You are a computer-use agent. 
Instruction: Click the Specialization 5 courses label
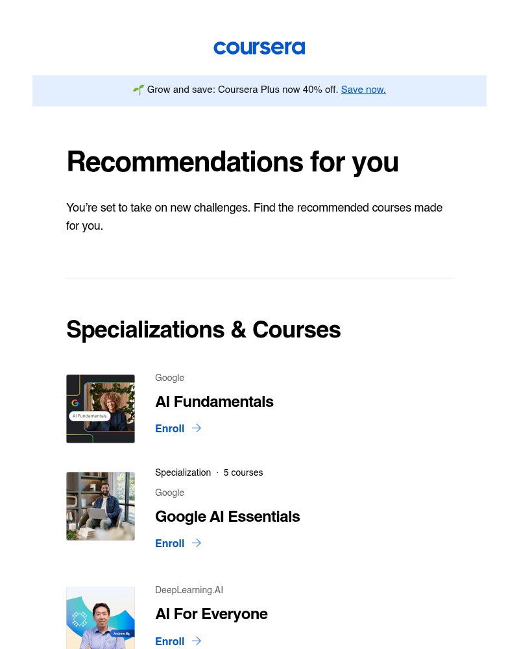[x=209, y=472]
